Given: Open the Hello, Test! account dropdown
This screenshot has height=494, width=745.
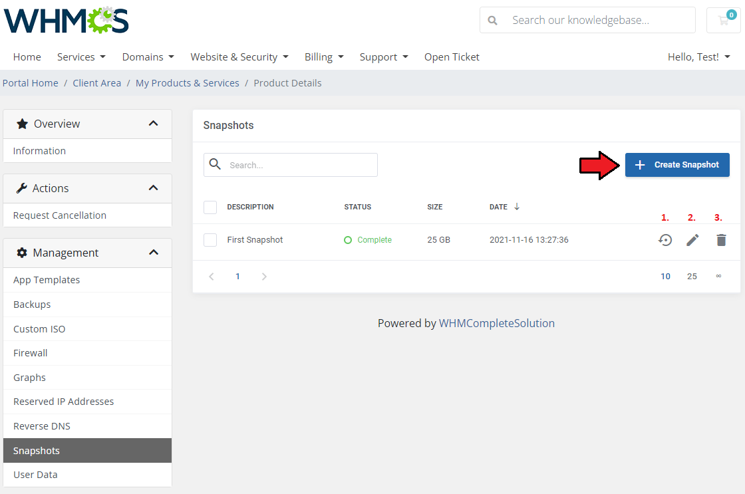Looking at the screenshot, I should (x=699, y=57).
